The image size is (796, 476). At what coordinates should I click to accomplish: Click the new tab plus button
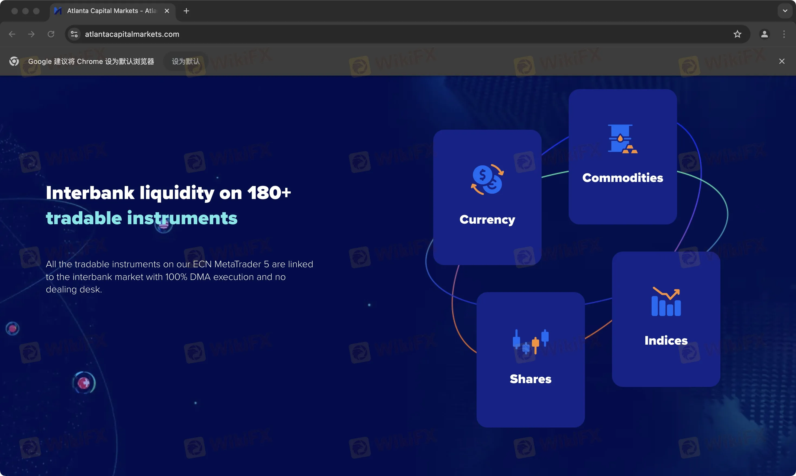tap(186, 11)
